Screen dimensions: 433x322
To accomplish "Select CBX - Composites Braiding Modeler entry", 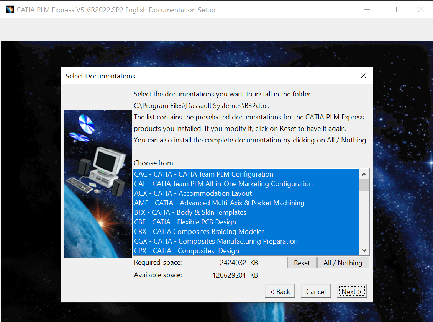I will click(x=246, y=232).
